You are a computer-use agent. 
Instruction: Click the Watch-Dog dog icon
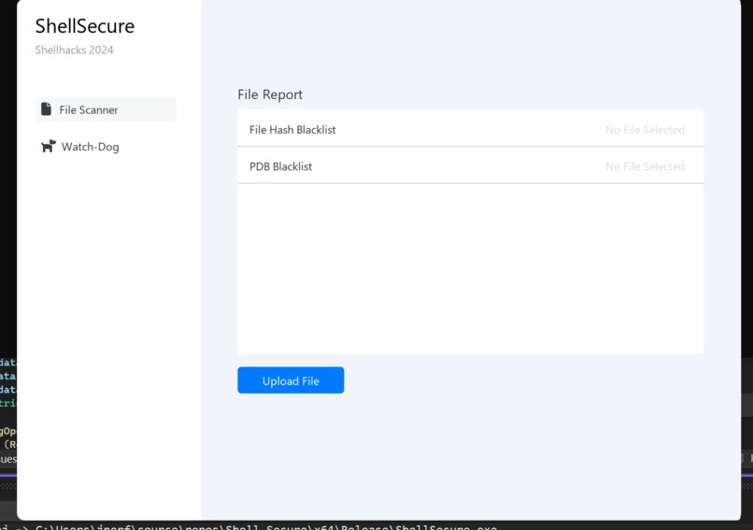(48, 146)
